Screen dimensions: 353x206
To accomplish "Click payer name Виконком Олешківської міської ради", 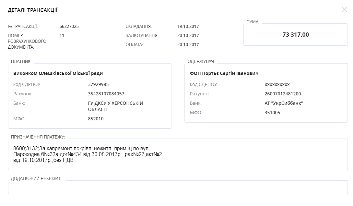I will (x=58, y=73).
